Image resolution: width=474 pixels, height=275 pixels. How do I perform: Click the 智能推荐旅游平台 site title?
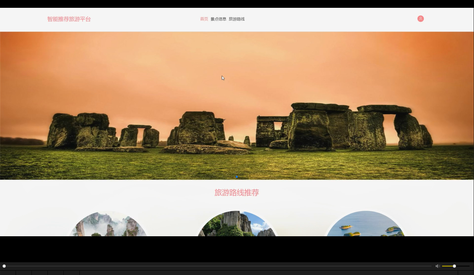pyautogui.click(x=69, y=19)
